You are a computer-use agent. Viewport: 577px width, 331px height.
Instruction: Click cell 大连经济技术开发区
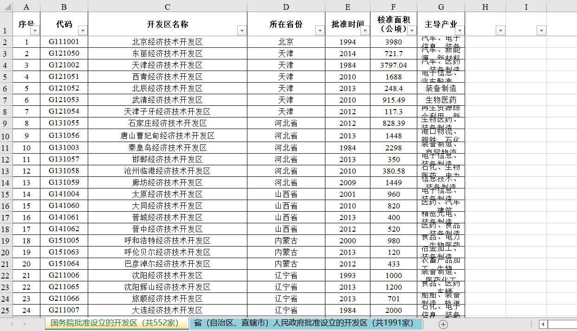(168, 310)
